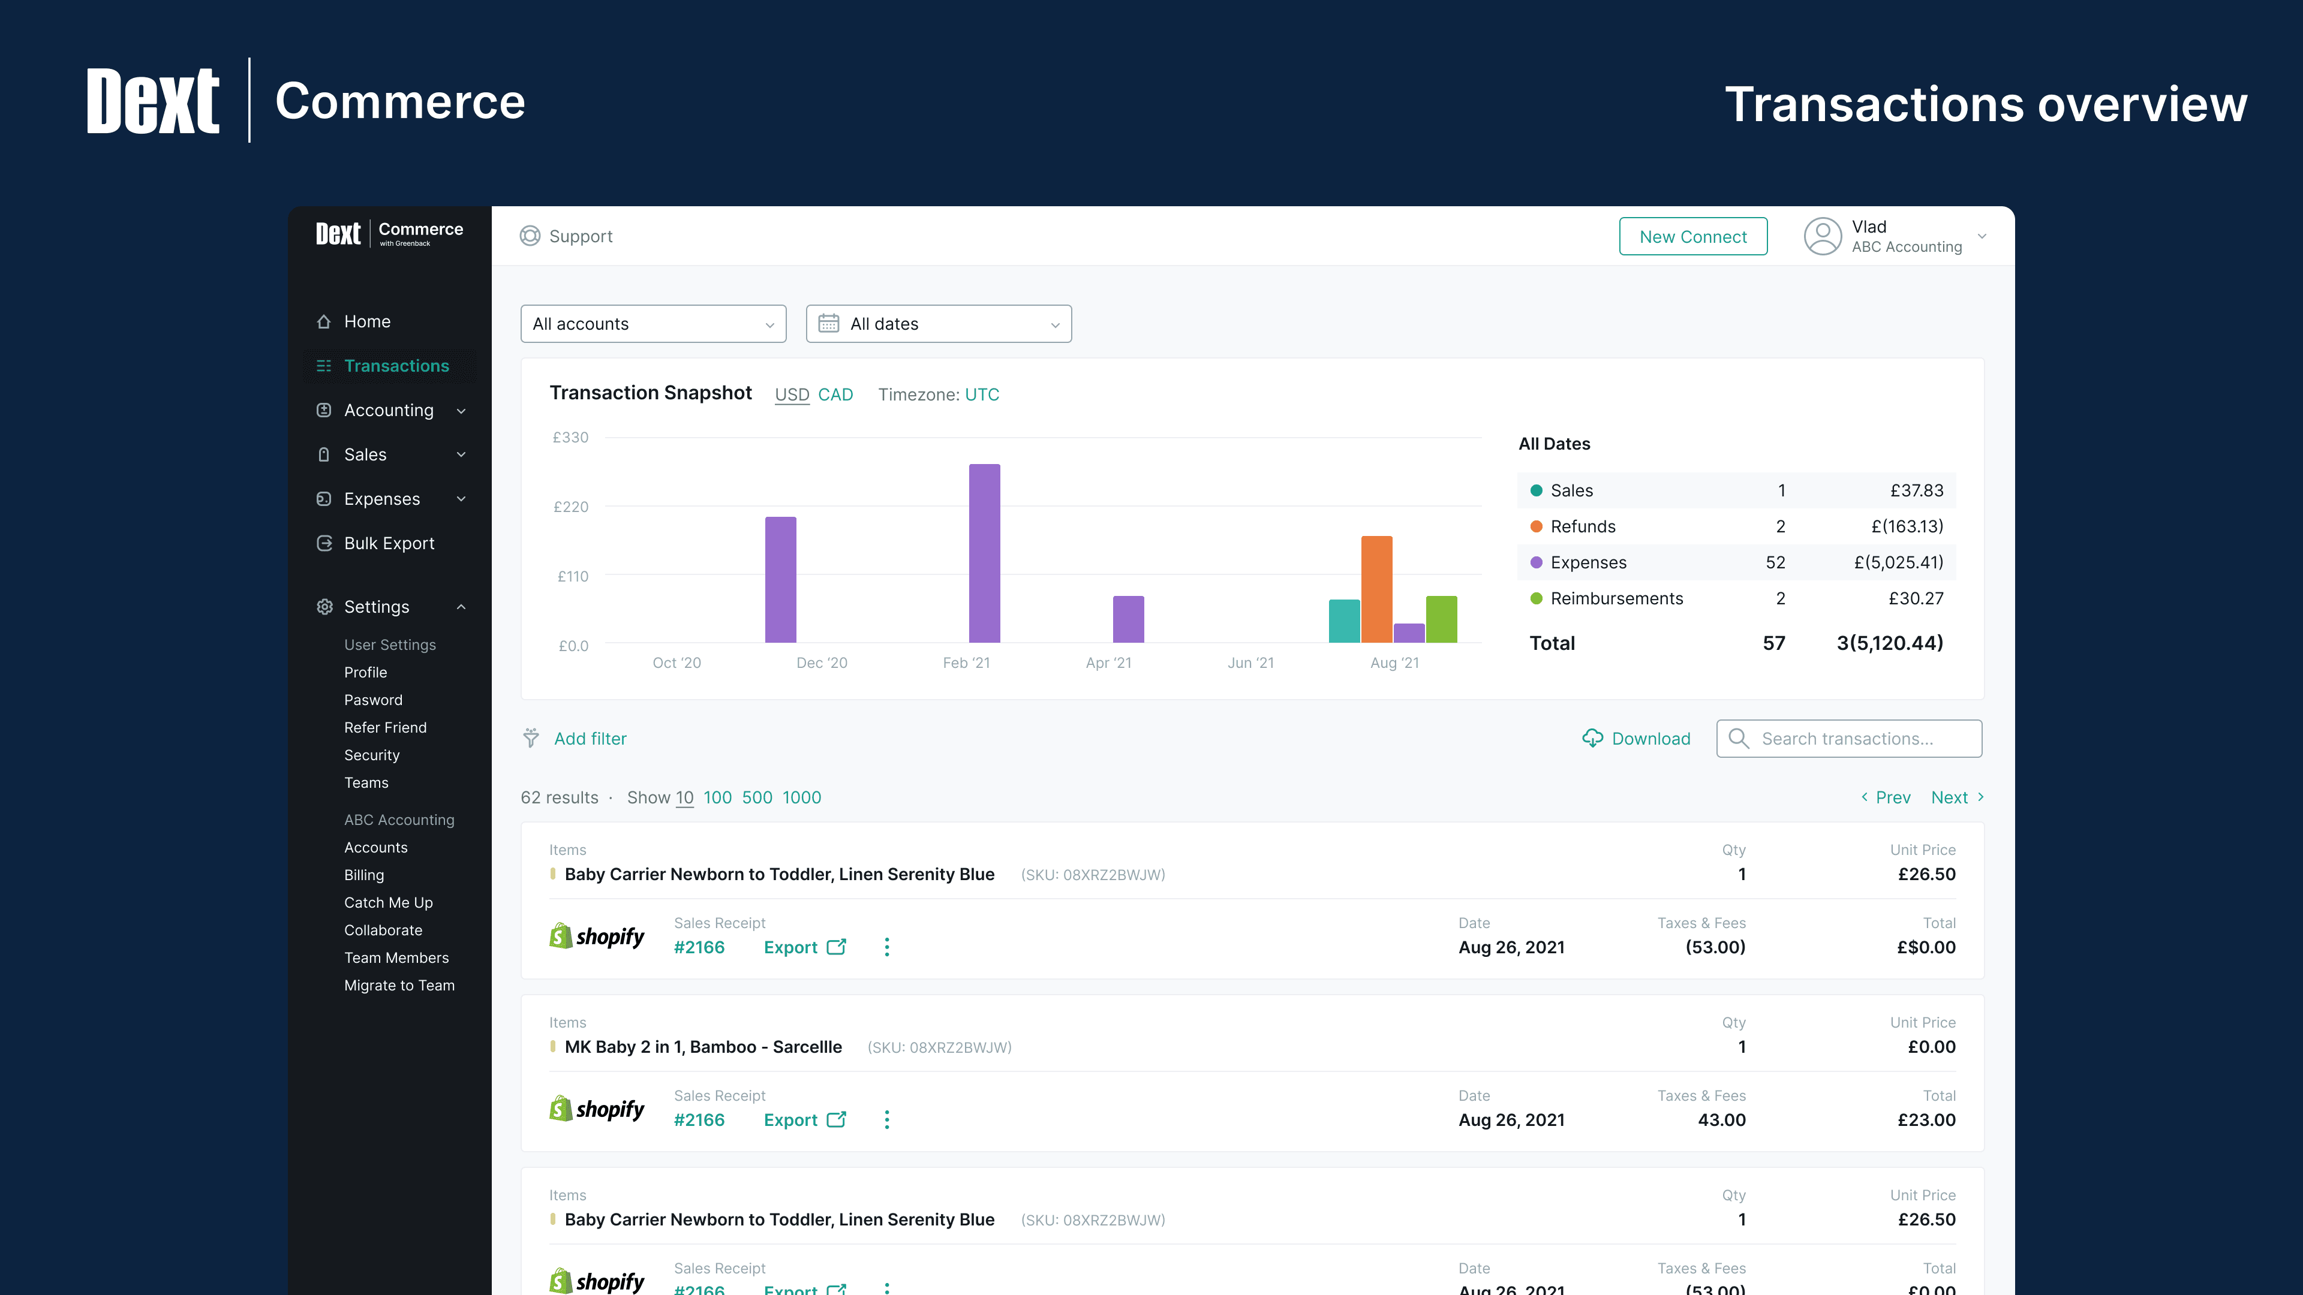This screenshot has height=1295, width=2303.
Task: Click the Export external-link icon on second transaction
Action: tap(836, 1120)
